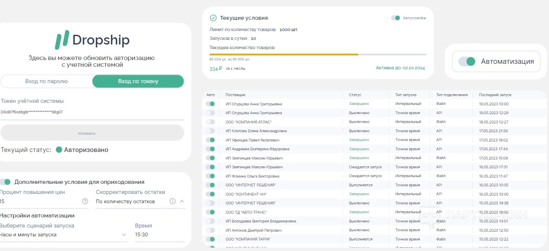Image resolution: width=549 pixels, height=251 pixels.
Task: Click the Время input field showing 15:30
Action: pos(160,235)
